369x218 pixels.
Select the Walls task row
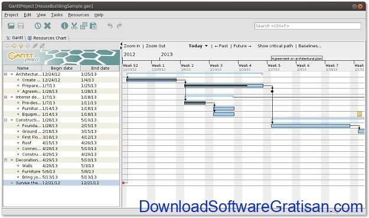tap(61, 166)
